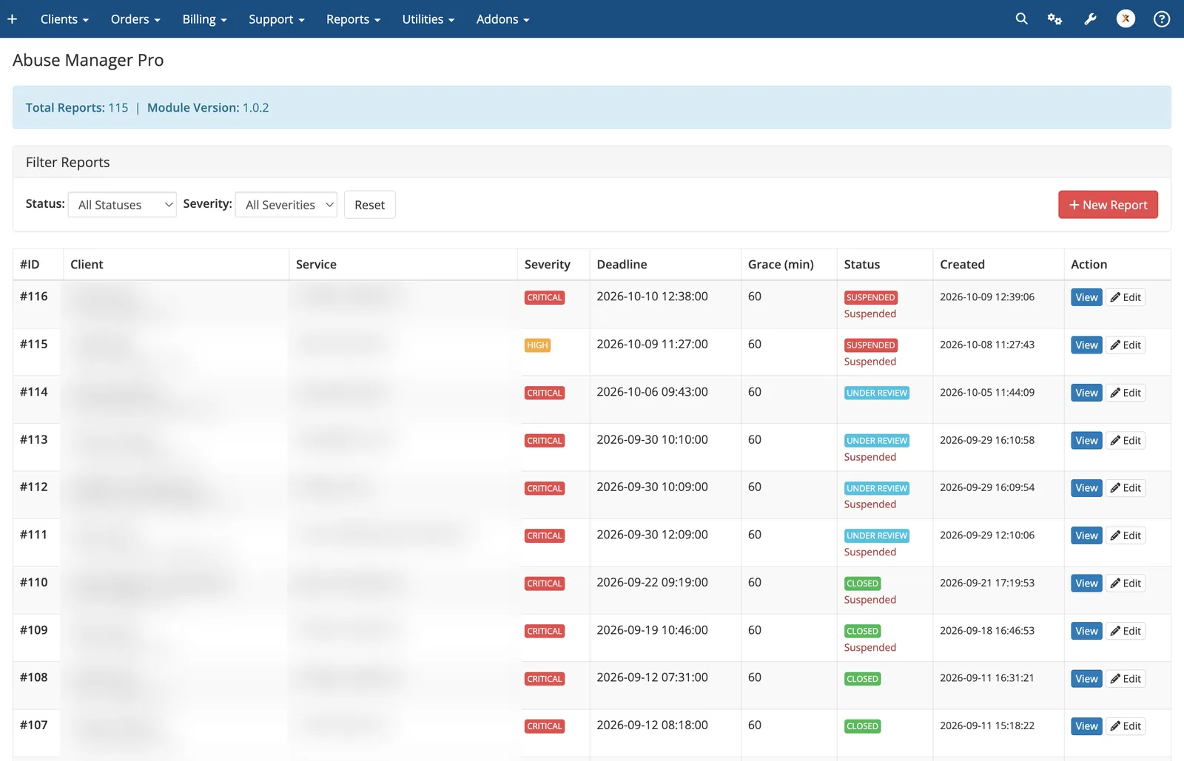Open Addons menu

(502, 19)
